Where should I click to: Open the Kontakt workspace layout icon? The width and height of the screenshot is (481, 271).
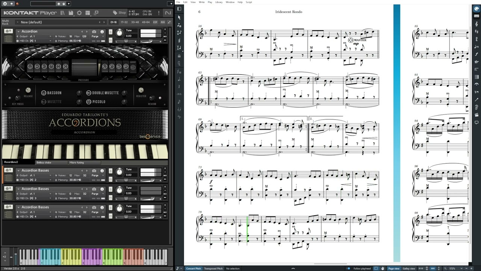88,13
